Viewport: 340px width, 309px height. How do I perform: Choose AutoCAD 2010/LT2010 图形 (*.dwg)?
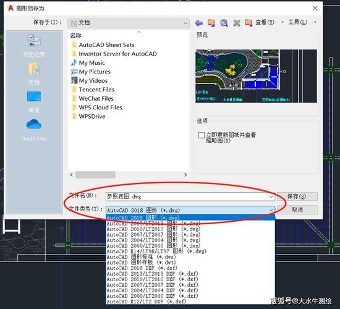pyautogui.click(x=190, y=229)
